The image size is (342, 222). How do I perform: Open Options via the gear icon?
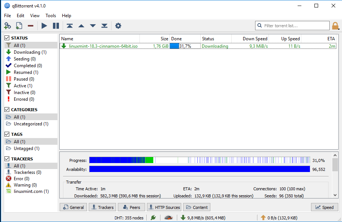(118, 26)
